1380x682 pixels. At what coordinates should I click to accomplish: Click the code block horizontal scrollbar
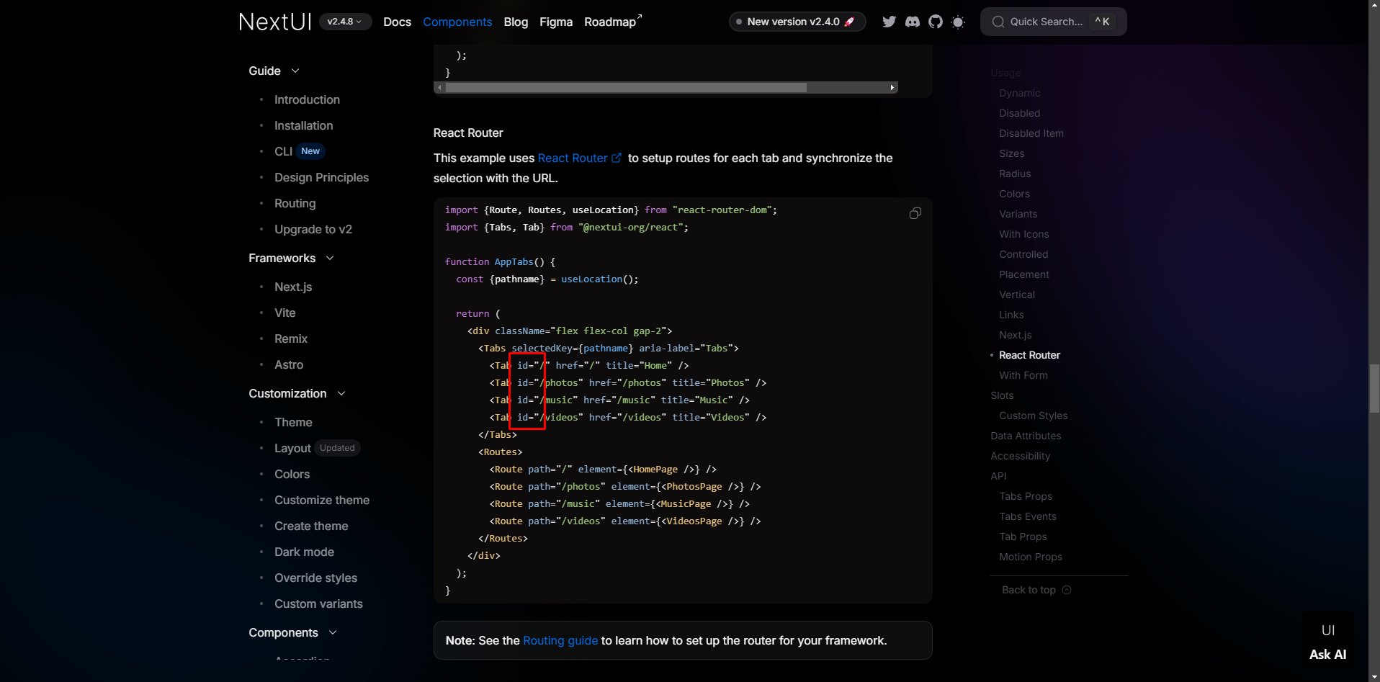tap(626, 87)
